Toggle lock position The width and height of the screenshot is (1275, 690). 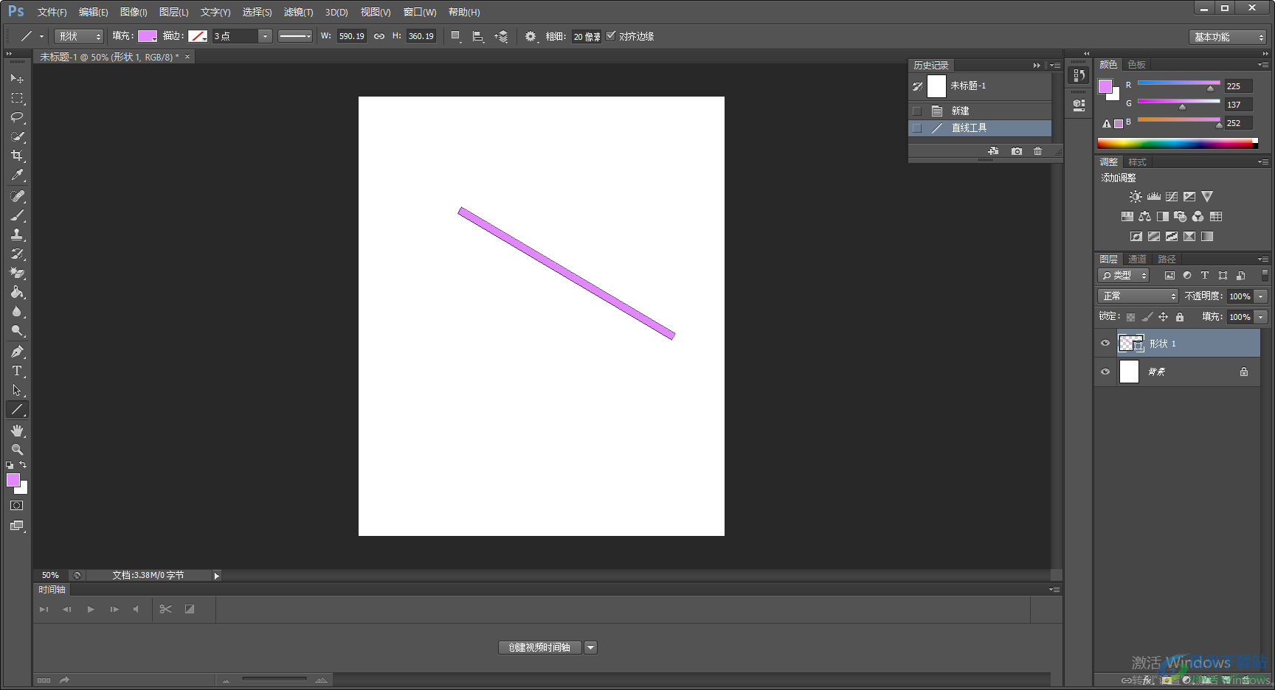[1163, 317]
